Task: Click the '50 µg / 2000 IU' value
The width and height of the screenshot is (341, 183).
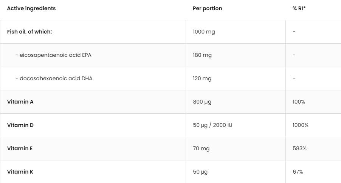Action: coord(212,125)
